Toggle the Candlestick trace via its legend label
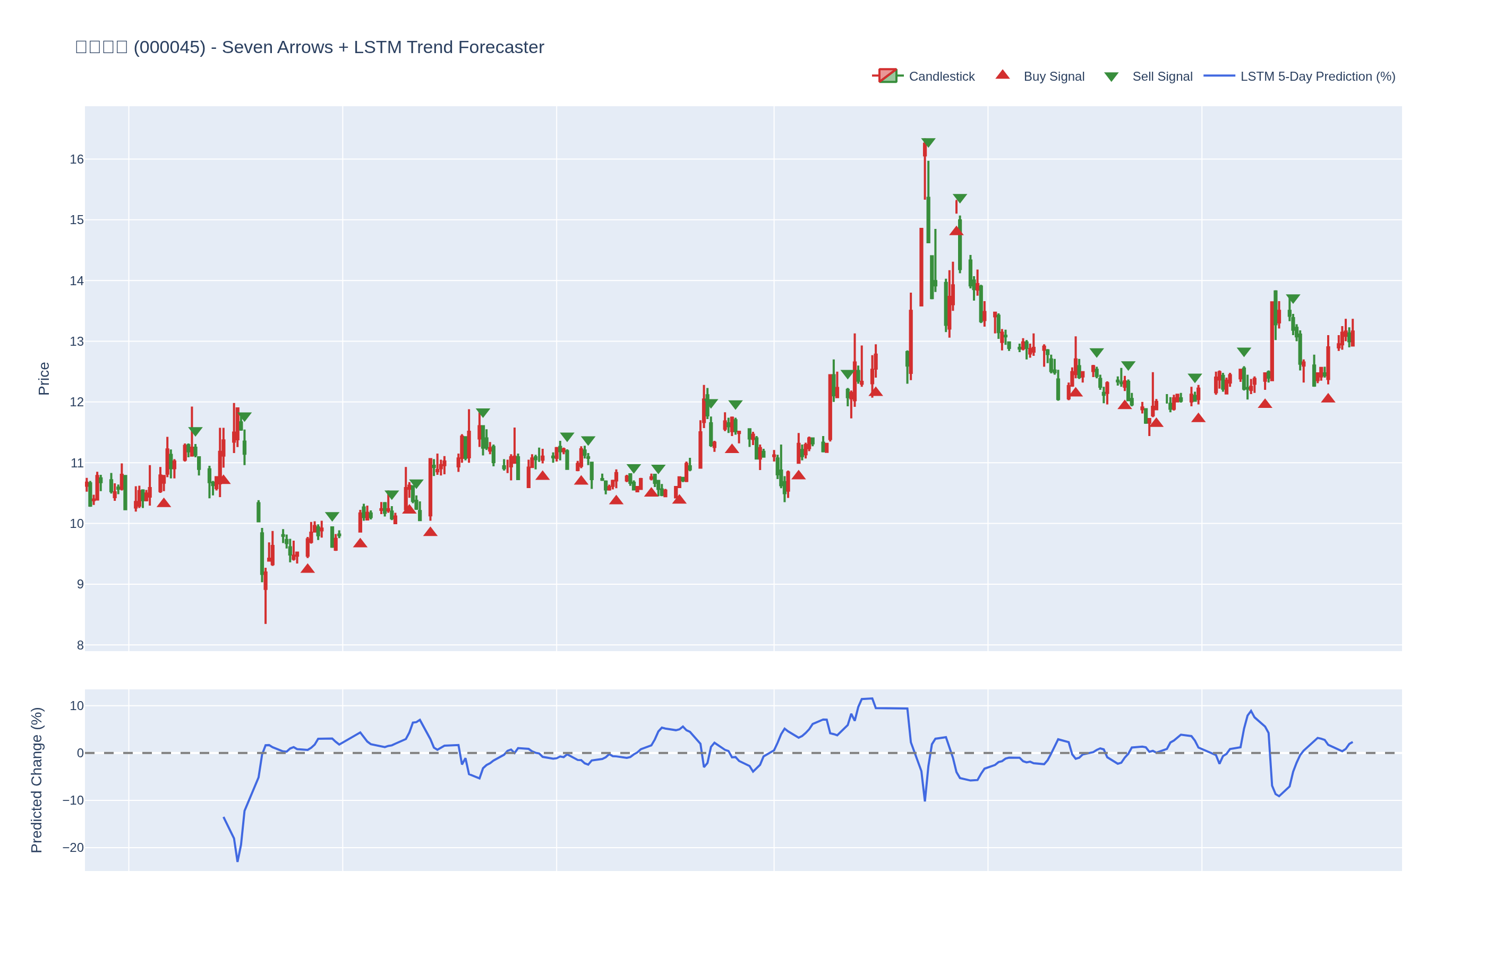 tap(941, 76)
